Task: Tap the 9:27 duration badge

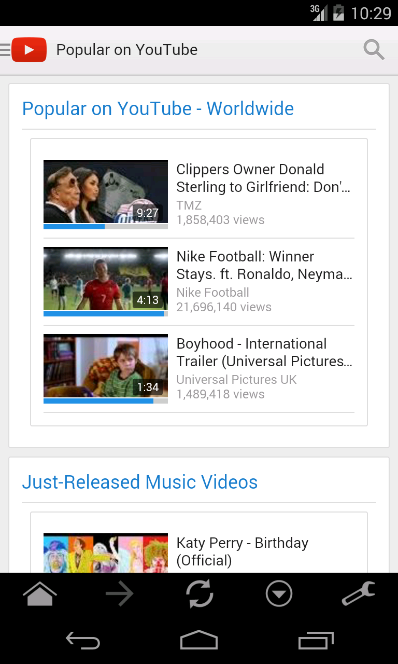Action: [x=148, y=213]
